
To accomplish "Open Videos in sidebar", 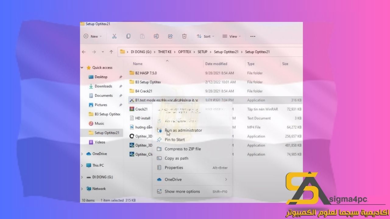I will [100, 142].
